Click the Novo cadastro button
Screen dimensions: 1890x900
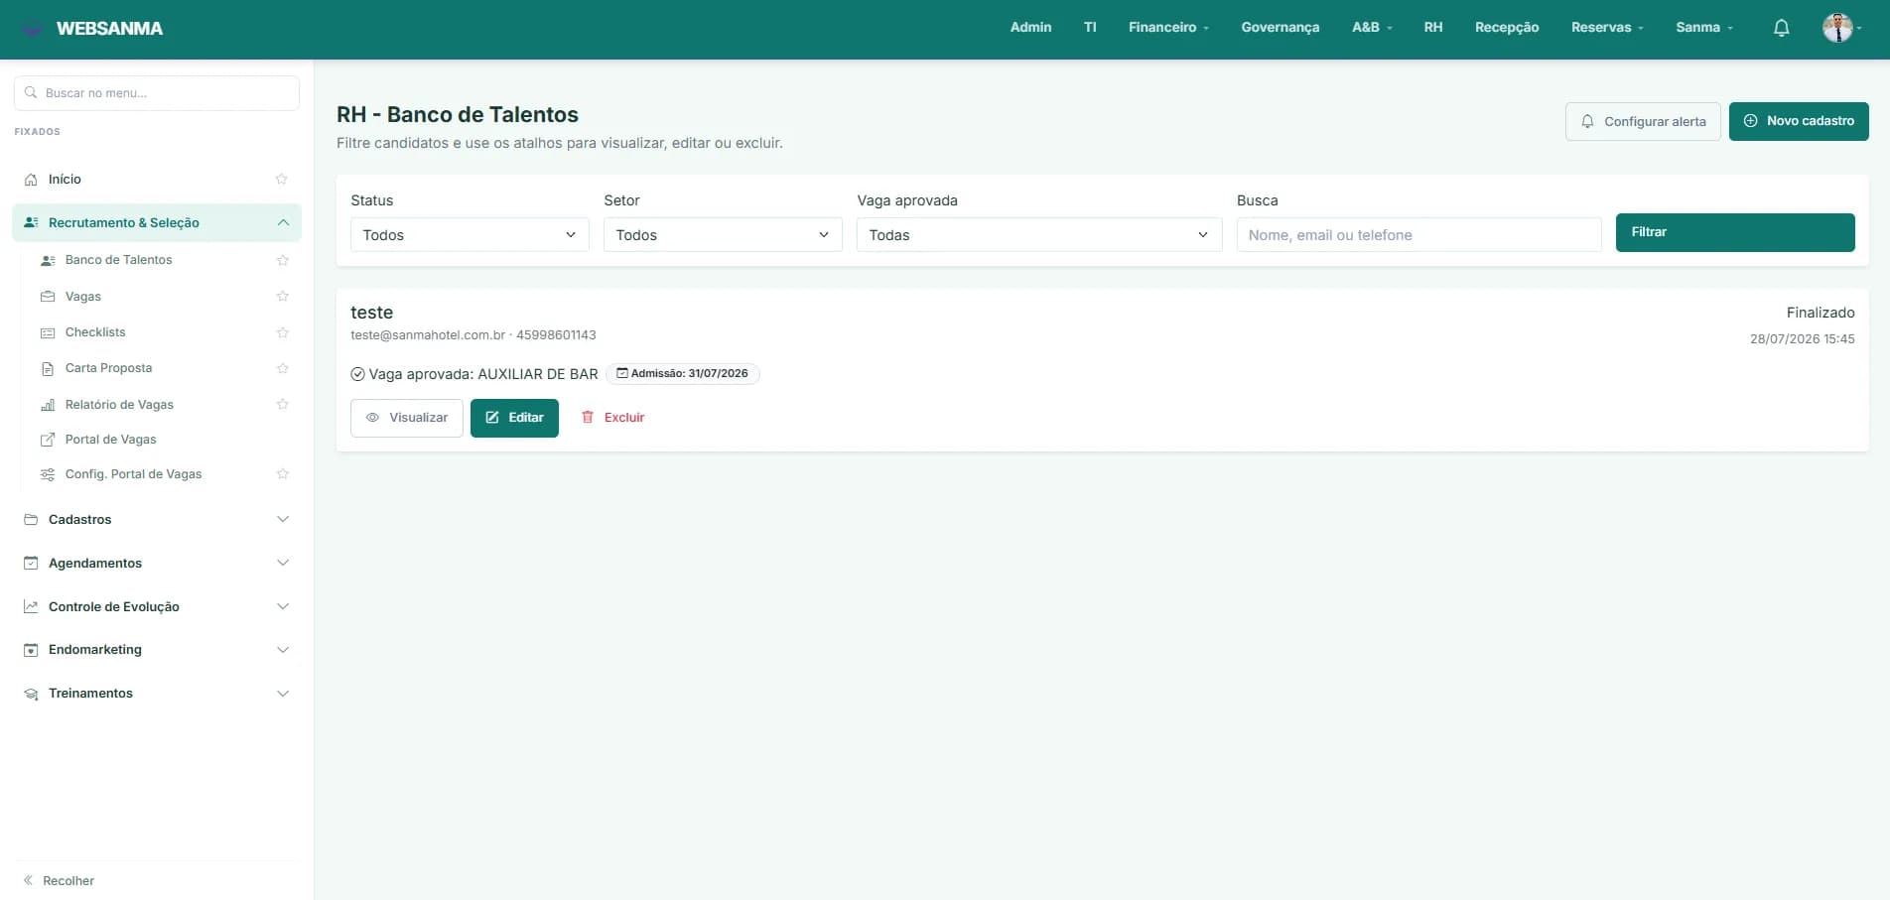[1799, 121]
